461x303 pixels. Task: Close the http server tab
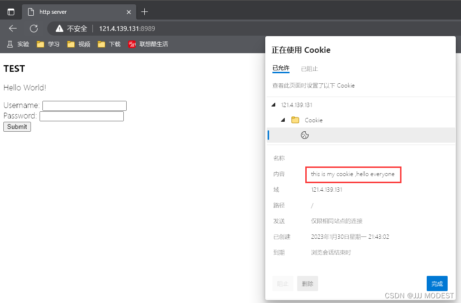tap(129, 12)
